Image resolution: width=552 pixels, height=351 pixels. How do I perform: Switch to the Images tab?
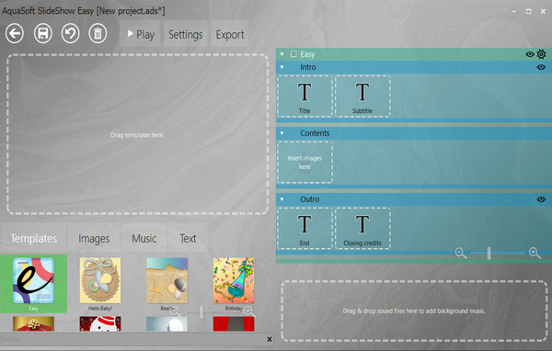(x=94, y=238)
